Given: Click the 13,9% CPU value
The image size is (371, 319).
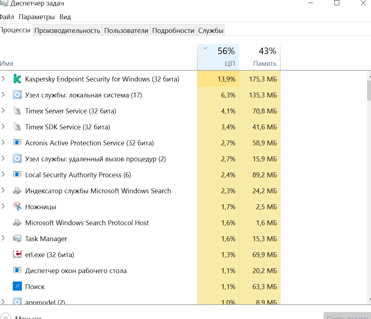Looking at the screenshot, I should point(226,79).
